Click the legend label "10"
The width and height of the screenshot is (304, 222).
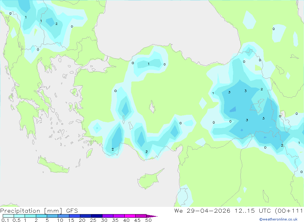pyautogui.click(x=60, y=220)
